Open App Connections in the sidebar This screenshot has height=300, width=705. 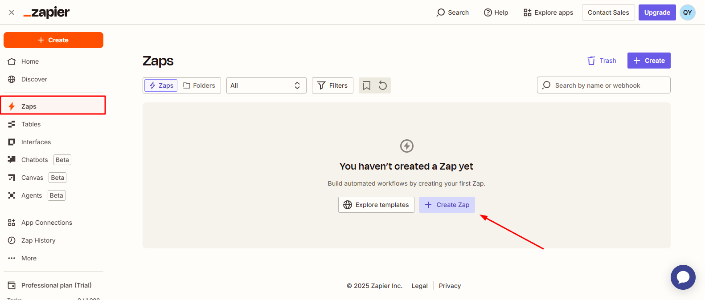[x=53, y=223]
